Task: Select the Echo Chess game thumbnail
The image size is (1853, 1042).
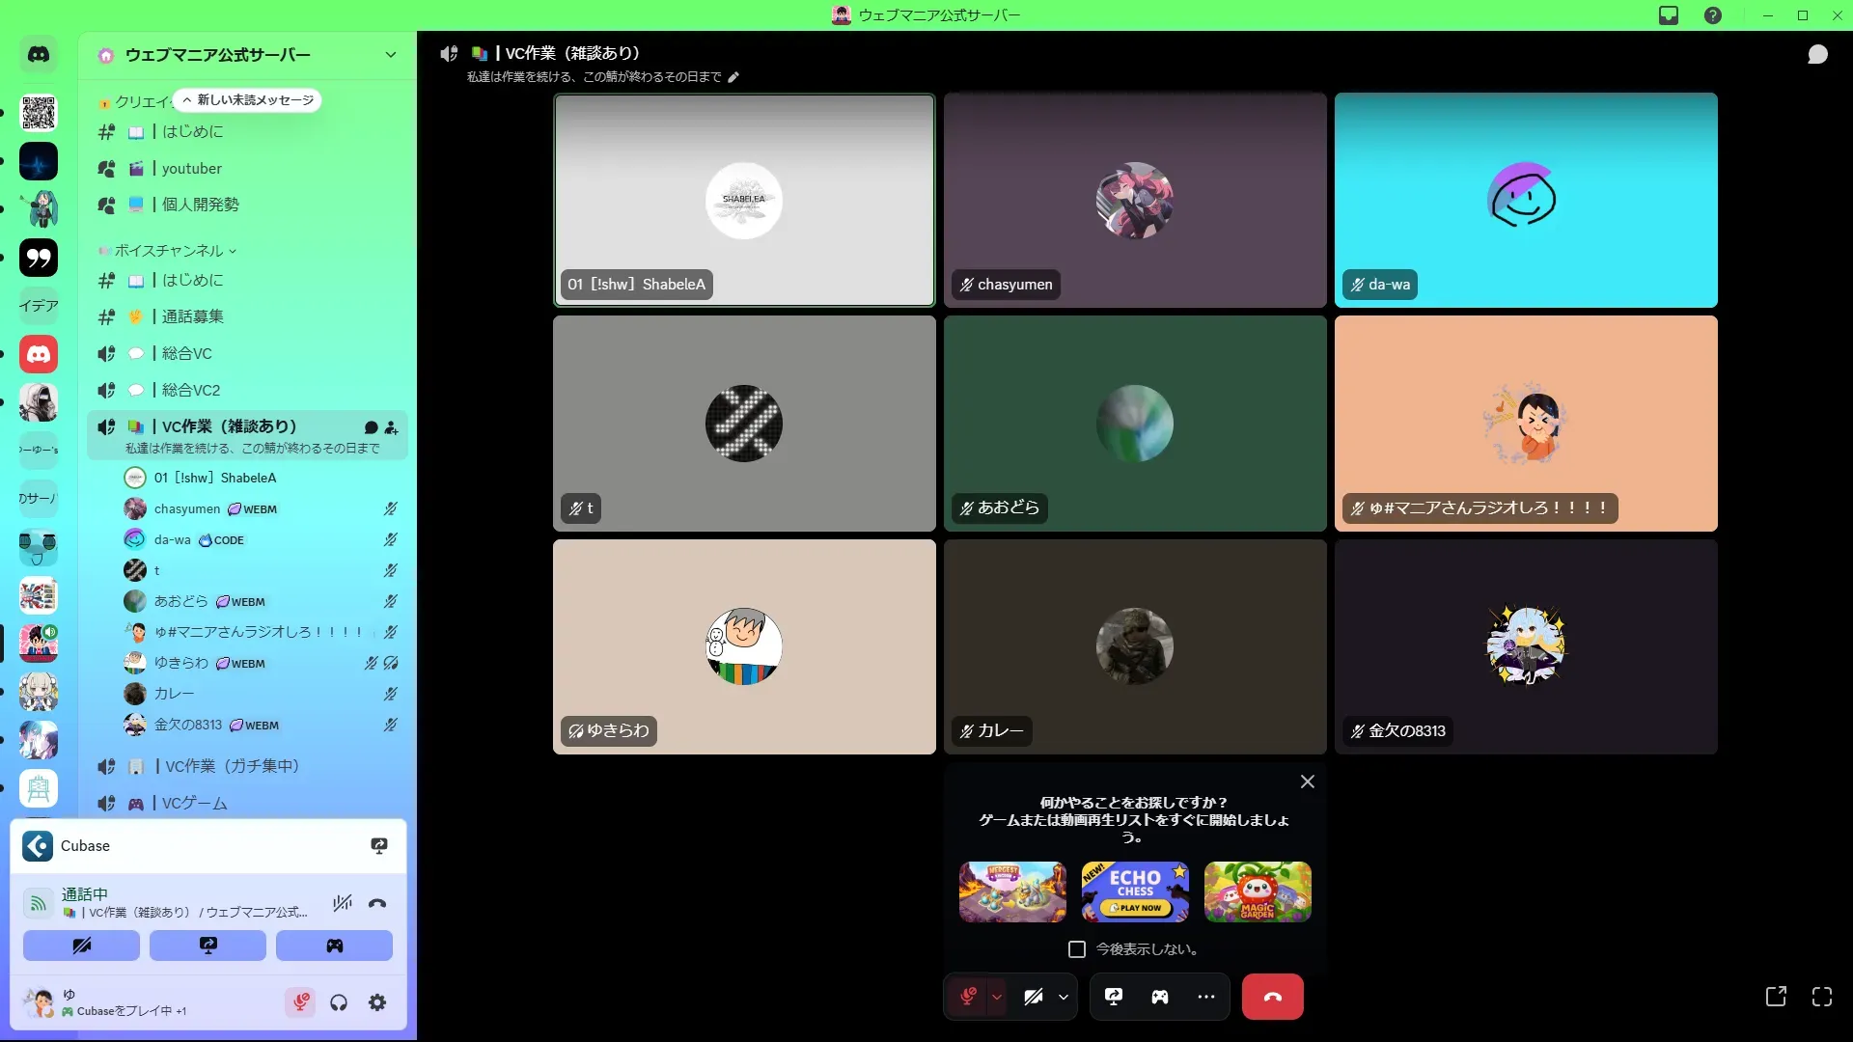Action: coord(1135,891)
